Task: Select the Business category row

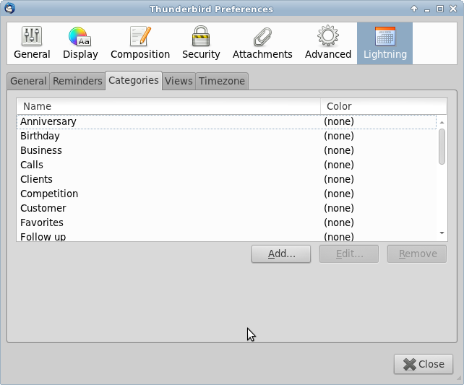Action: click(226, 150)
